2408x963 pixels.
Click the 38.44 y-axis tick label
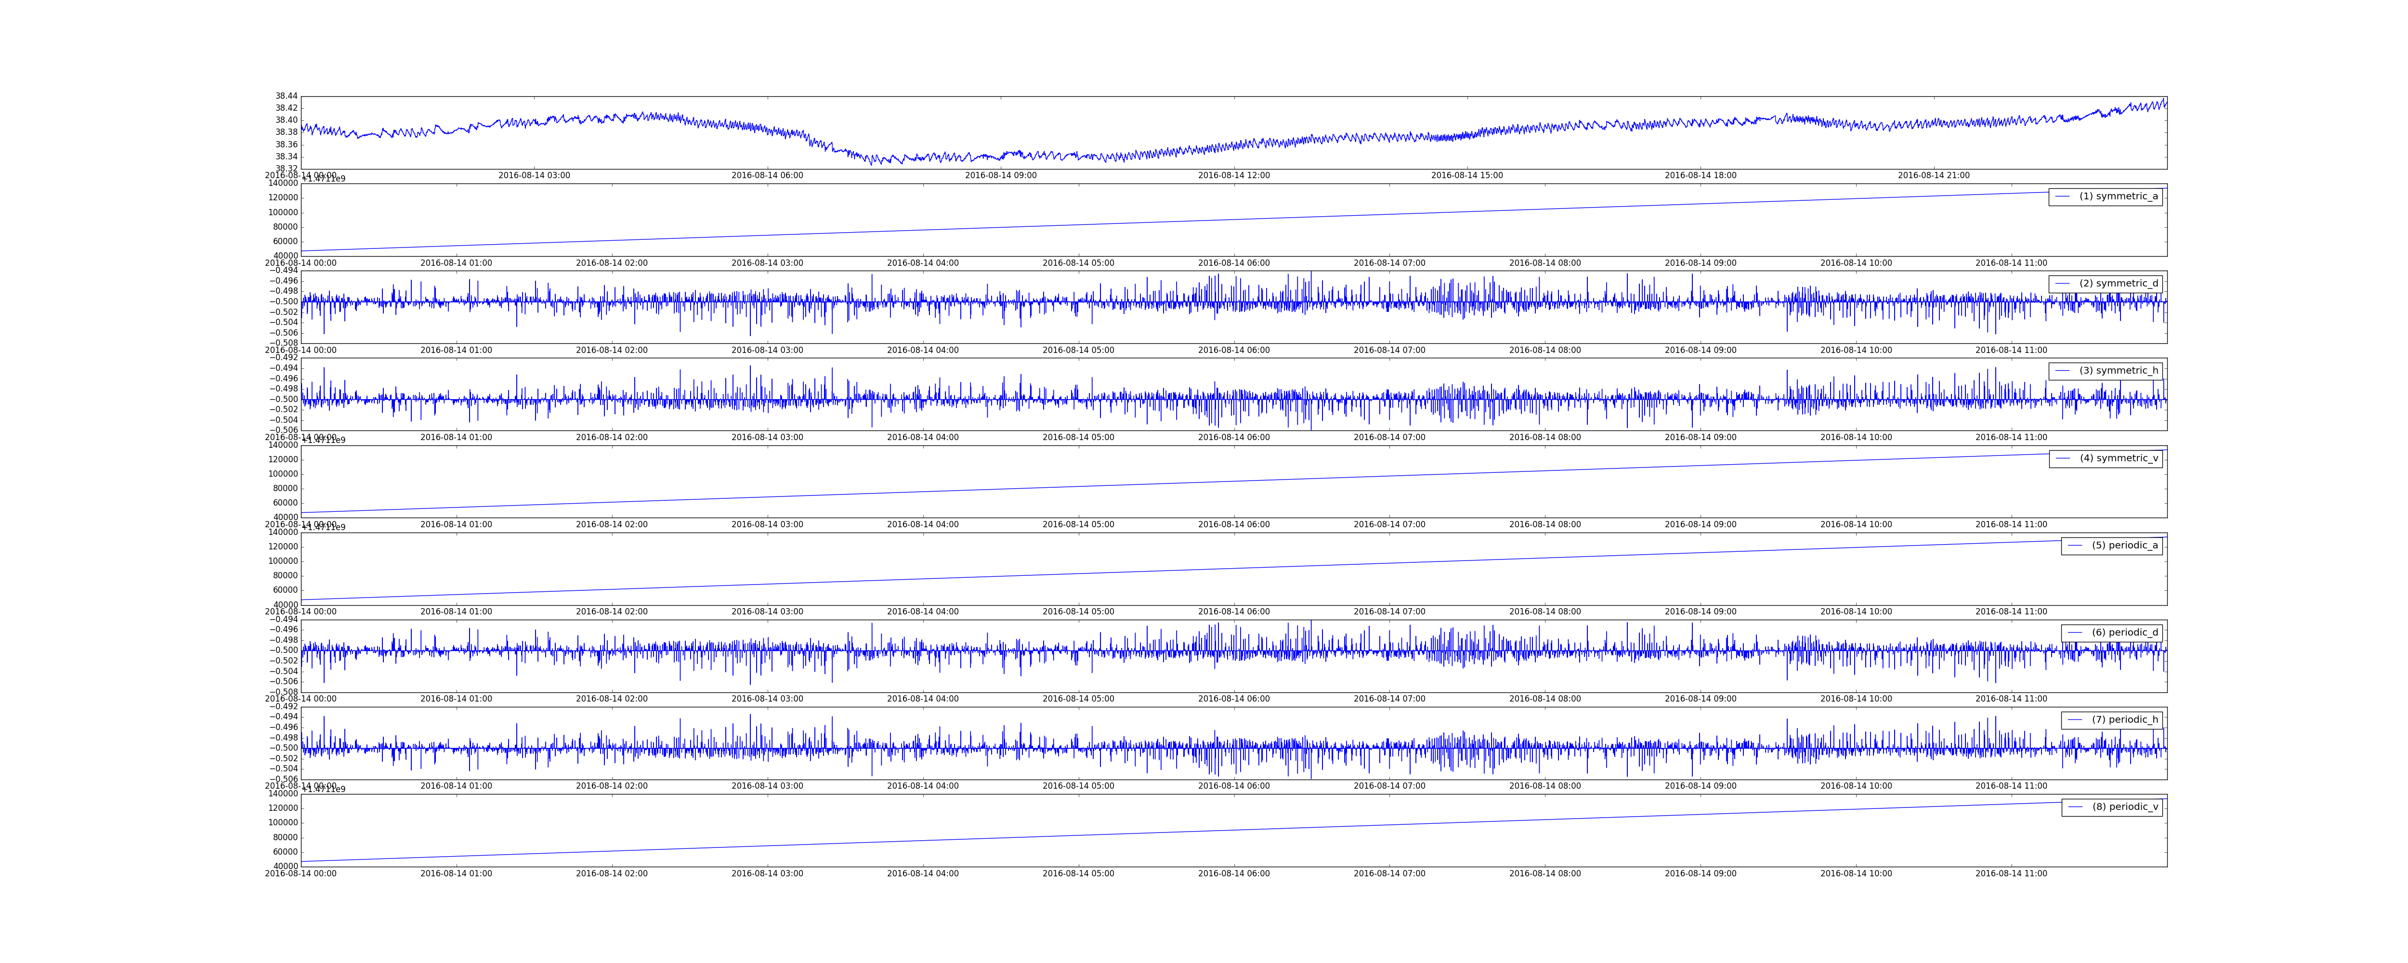coord(286,96)
